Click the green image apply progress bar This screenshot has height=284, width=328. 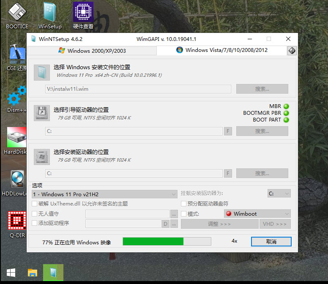167,241
